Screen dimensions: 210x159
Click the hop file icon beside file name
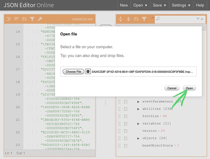88,72
